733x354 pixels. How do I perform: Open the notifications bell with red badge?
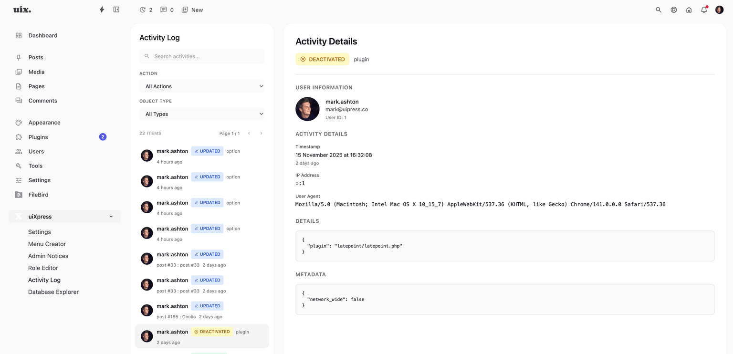704,10
